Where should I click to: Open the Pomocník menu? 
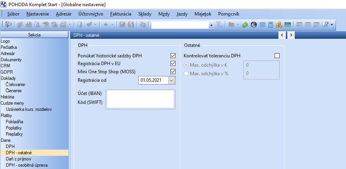pos(229,14)
